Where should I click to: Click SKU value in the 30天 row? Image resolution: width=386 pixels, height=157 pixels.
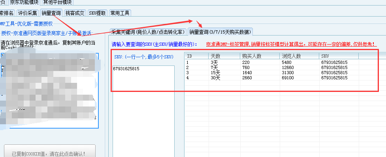334,78
